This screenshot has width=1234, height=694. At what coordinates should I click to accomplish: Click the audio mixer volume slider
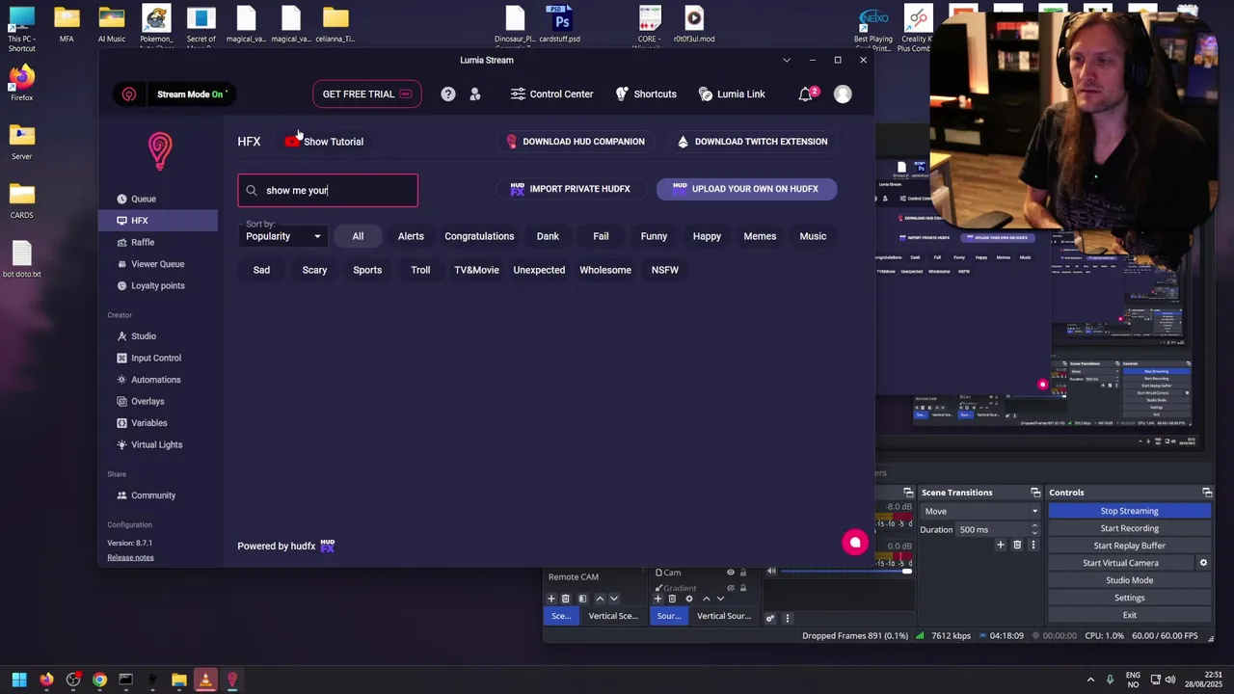(846, 572)
